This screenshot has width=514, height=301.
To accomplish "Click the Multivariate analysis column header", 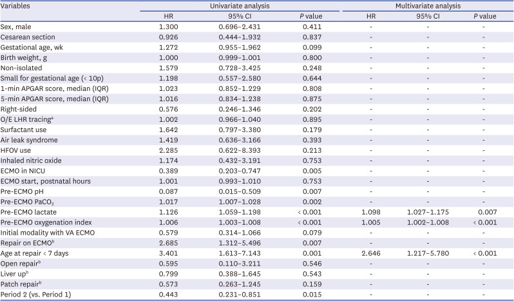I will point(426,5).
